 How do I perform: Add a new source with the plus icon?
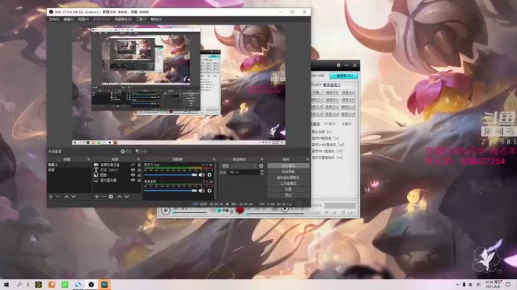(96, 197)
